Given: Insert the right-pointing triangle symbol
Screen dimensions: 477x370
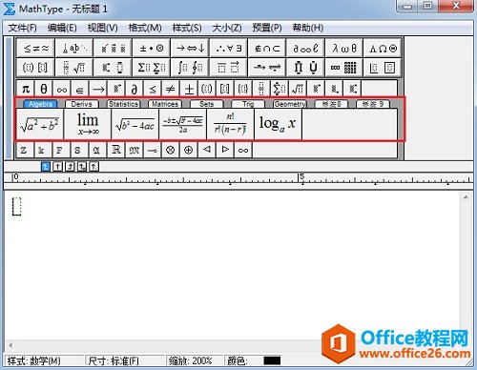Looking at the screenshot, I should click(x=225, y=150).
